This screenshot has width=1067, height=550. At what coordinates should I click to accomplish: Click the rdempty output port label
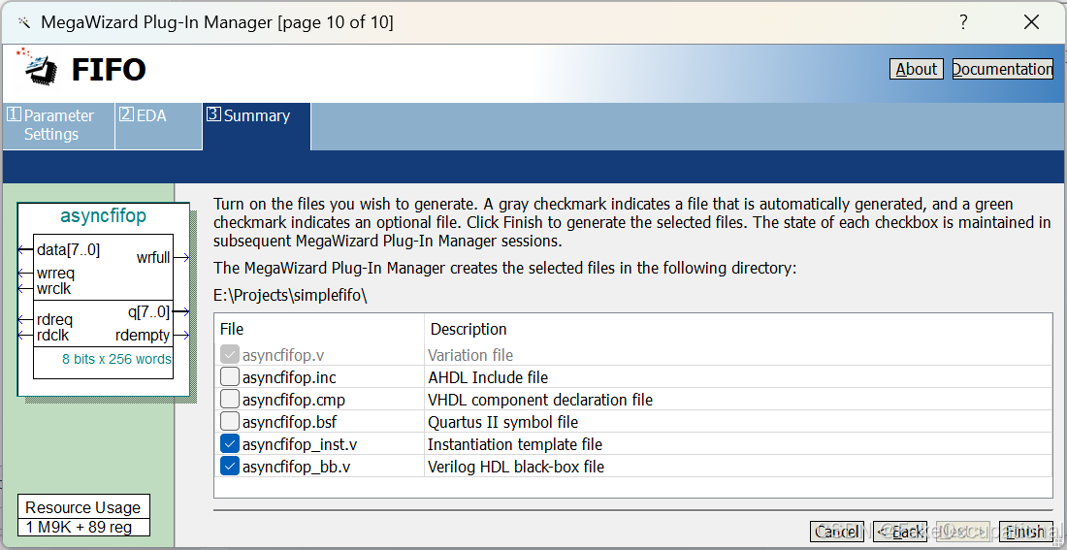(x=143, y=335)
